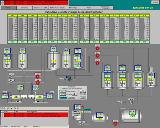Click yellow label 8.1 on tank
Screen dimensions: 160x128
[107, 80]
